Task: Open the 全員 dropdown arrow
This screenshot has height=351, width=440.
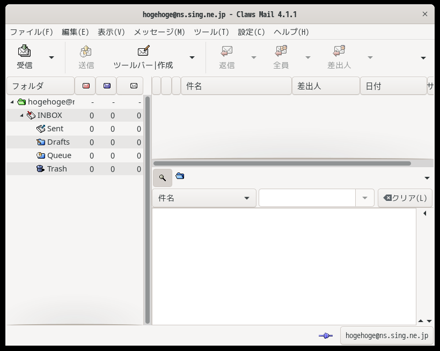Action: 308,57
